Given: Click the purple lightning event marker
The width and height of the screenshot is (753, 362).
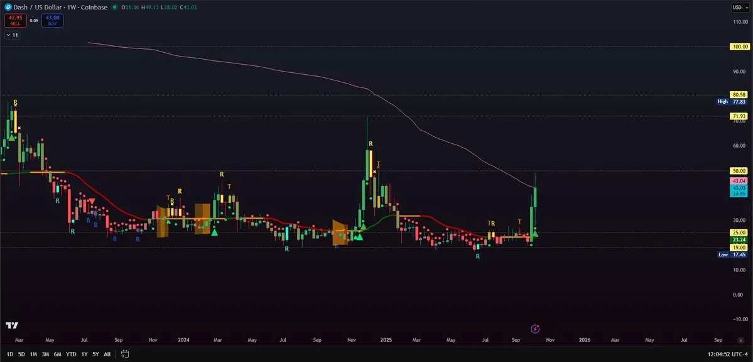Looking at the screenshot, I should 536,329.
